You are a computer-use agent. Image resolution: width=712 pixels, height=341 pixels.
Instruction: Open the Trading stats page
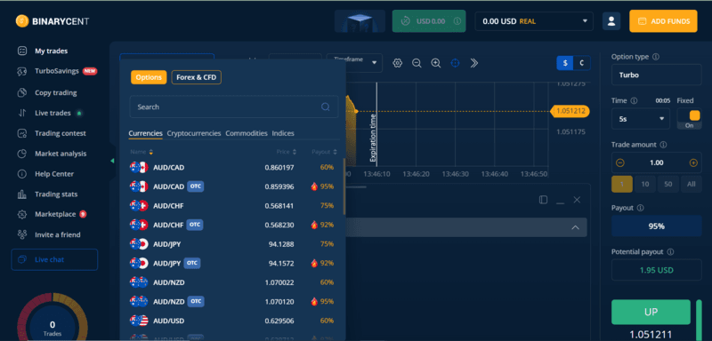pyautogui.click(x=56, y=194)
